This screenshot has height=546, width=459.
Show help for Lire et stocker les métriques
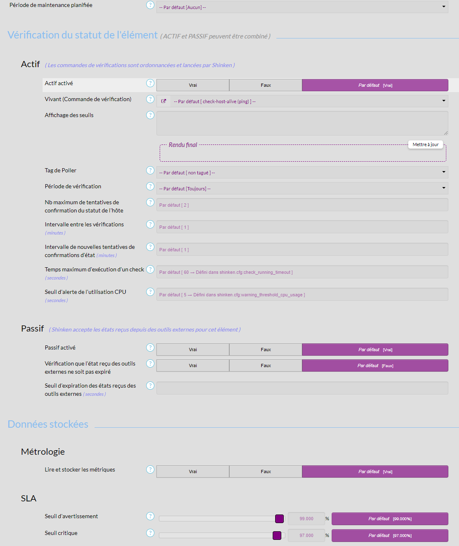coord(150,469)
